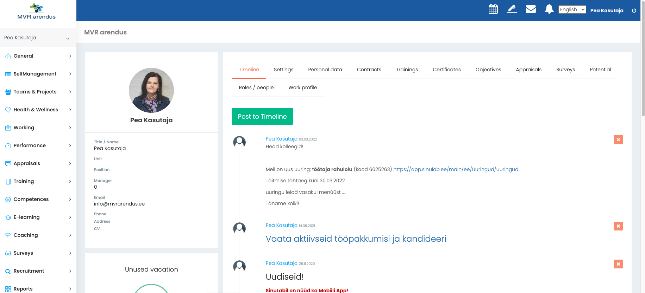Click Pea Kasutaja name on 26.11.2020 post
Image resolution: width=645 pixels, height=293 pixels.
point(281,263)
